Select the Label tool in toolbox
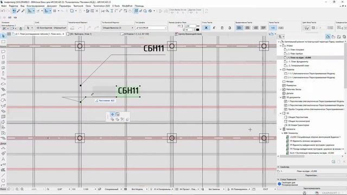 coord(3,165)
